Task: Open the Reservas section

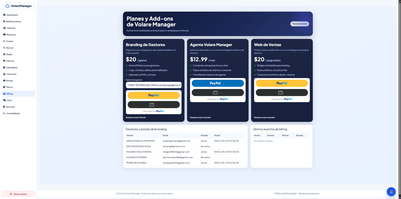Action: pos(18,35)
